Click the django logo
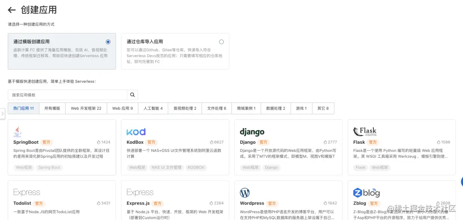This screenshot has height=220, width=463. tap(252, 132)
